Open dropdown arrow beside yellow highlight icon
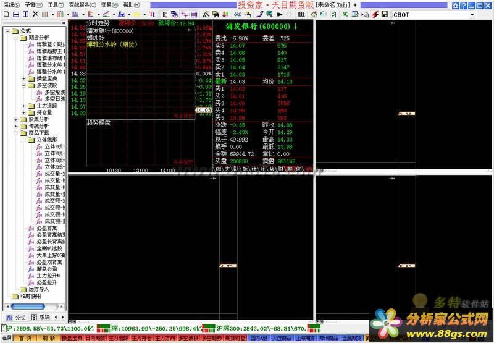The width and height of the screenshot is (494, 343). 144,14
